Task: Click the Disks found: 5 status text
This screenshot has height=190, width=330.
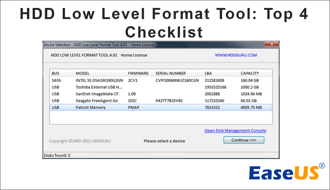Action: coord(57,155)
